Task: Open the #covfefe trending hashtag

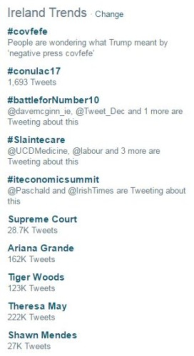Action: coord(27,32)
